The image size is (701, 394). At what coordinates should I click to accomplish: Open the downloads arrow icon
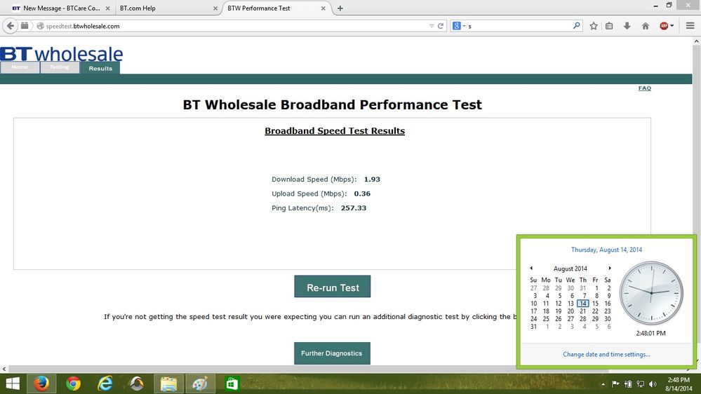[627, 26]
